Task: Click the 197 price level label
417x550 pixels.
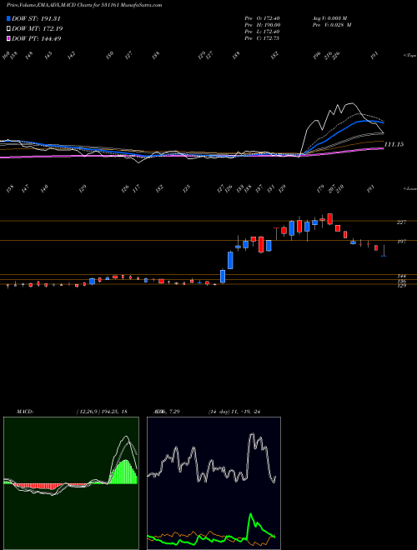Action: coord(401,242)
